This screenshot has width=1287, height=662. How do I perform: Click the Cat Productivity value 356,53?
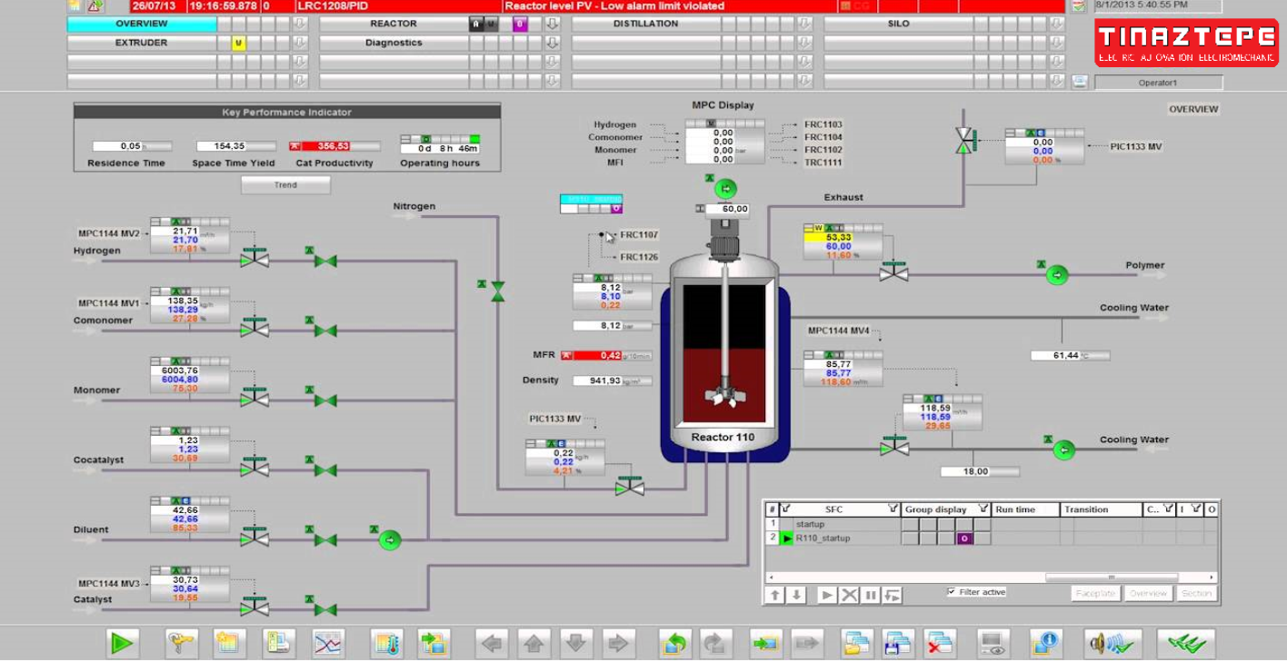coord(334,146)
